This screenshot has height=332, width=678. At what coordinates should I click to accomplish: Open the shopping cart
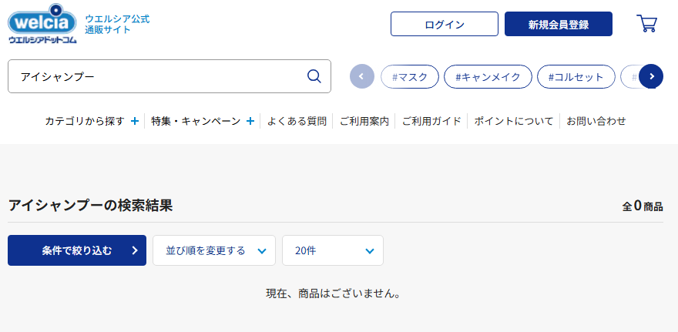[x=646, y=24]
